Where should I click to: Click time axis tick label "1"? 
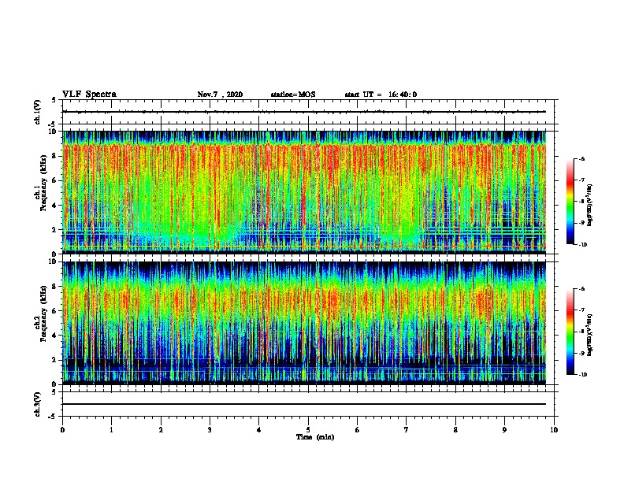(112, 430)
